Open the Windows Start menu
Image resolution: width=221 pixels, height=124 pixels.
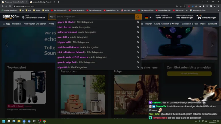tap(4, 121)
